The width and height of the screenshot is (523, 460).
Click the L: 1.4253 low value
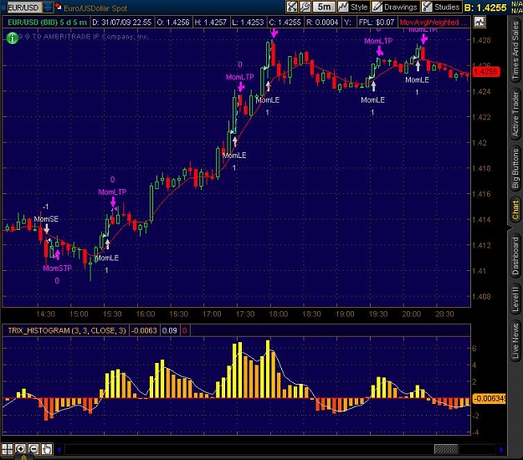coord(248,23)
